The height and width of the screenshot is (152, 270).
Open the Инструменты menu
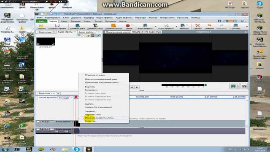pyautogui.click(x=167, y=18)
